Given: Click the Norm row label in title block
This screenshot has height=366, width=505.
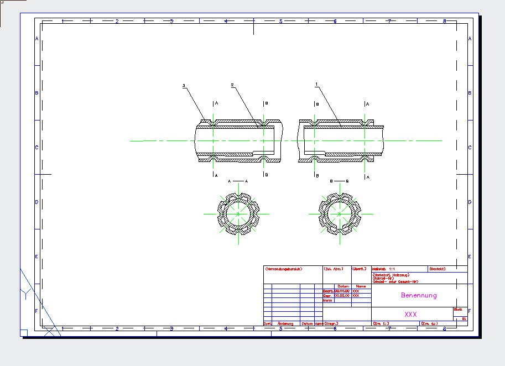Looking at the screenshot, I should [327, 301].
